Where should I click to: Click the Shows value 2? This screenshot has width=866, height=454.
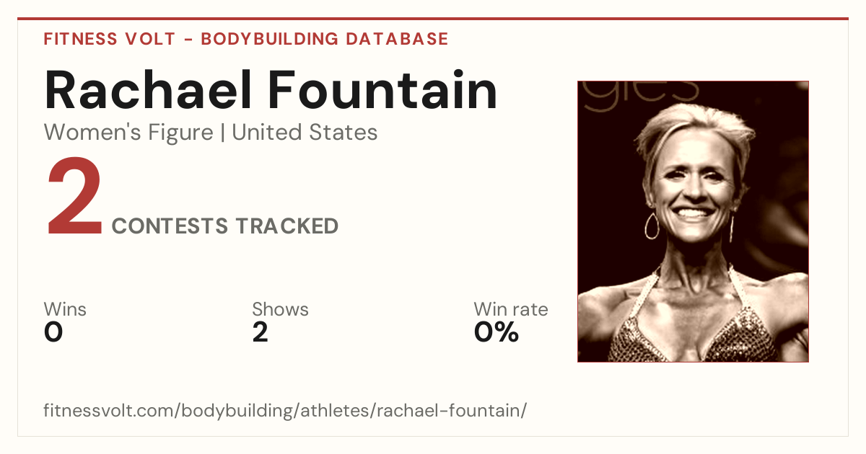[x=261, y=332]
